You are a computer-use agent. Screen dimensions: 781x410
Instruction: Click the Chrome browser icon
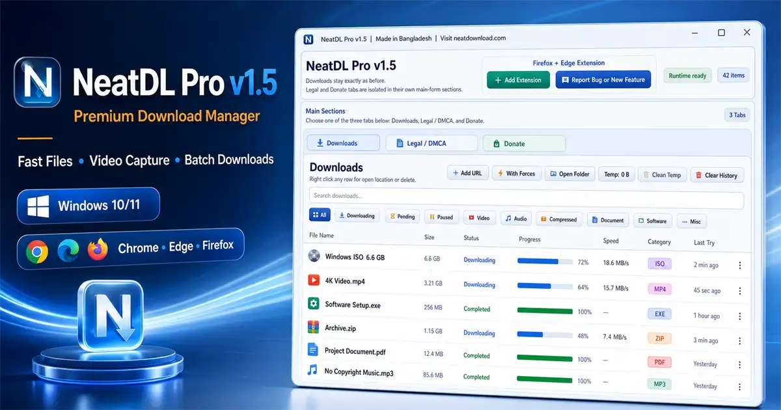[37, 251]
